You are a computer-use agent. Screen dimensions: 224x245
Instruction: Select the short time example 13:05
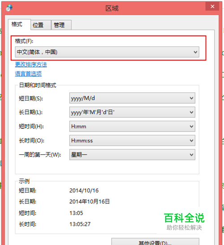[x=76, y=213]
